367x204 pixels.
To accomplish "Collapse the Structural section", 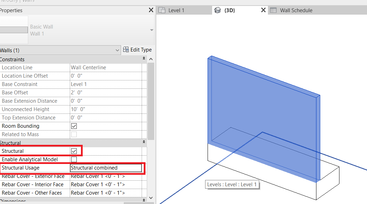I will pyautogui.click(x=143, y=142).
